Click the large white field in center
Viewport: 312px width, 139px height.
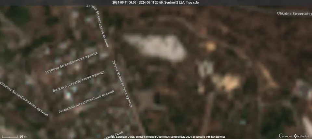(x=156, y=48)
